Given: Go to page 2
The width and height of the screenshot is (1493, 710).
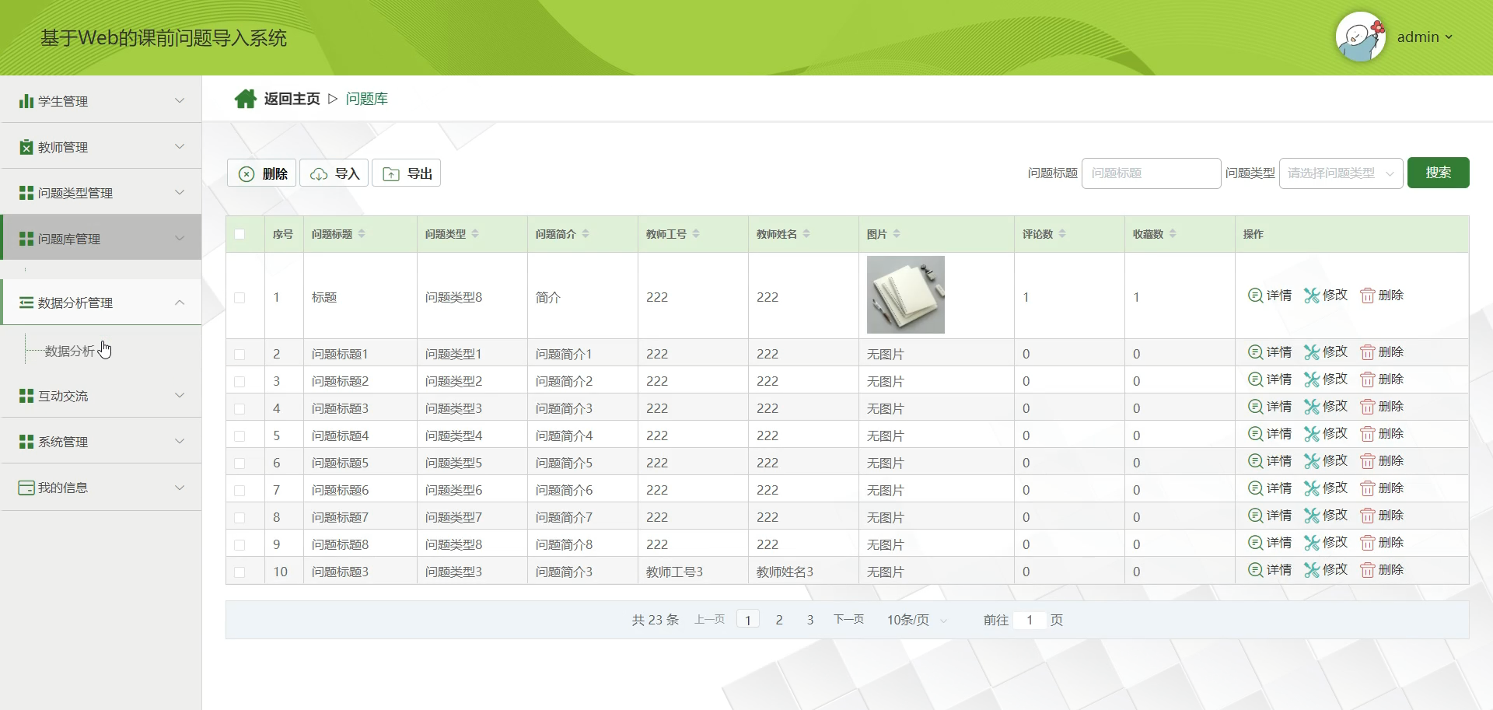Looking at the screenshot, I should tap(779, 620).
